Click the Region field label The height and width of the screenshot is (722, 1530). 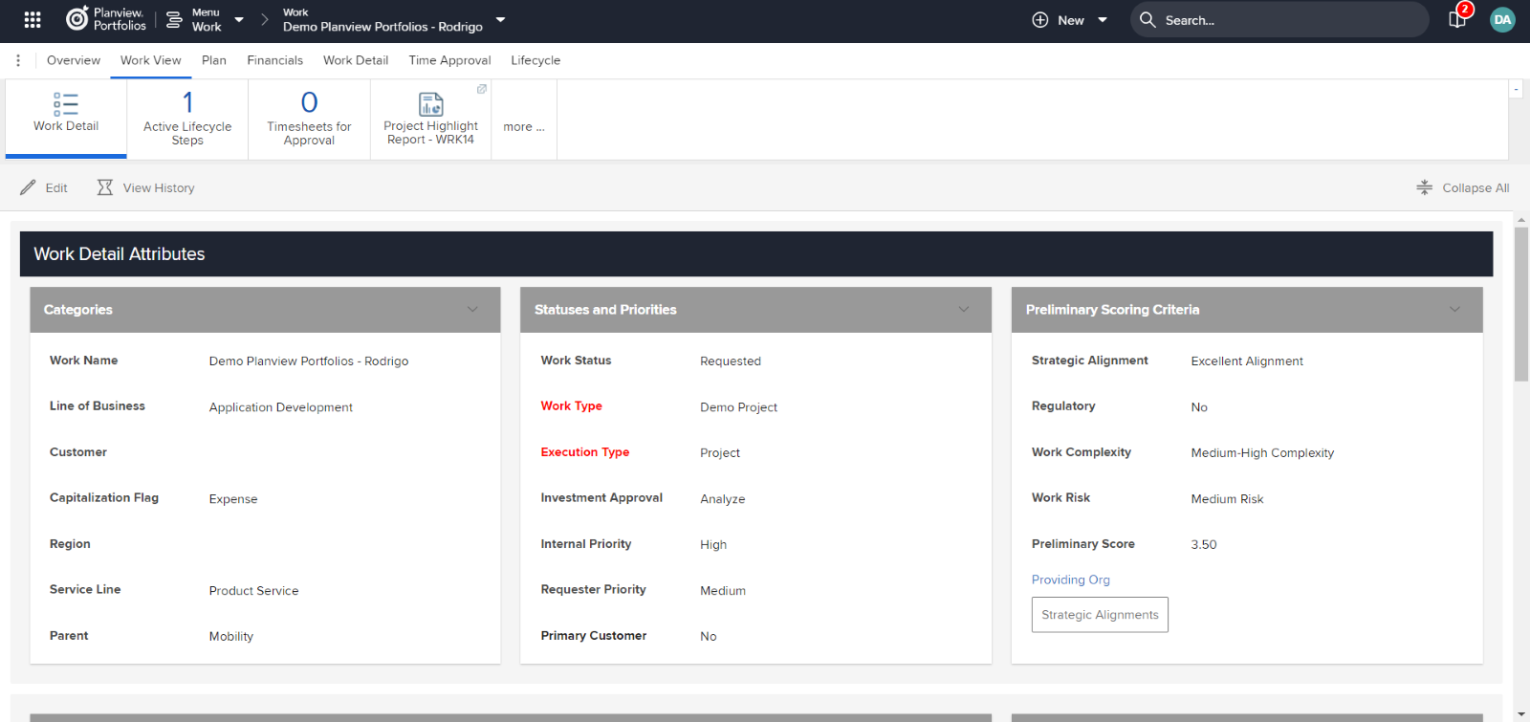(70, 544)
